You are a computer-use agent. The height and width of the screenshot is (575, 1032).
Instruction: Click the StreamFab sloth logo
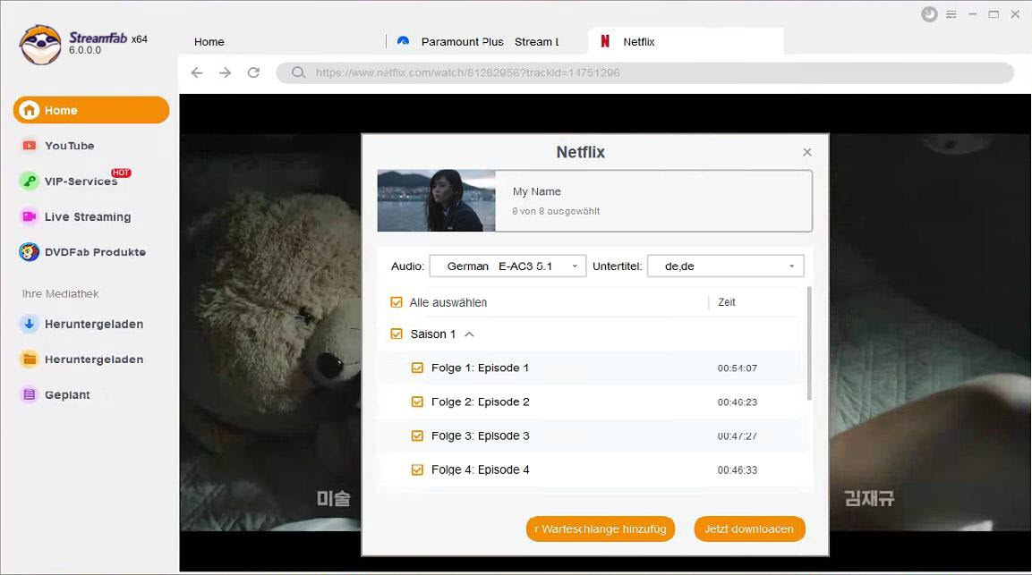coord(40,45)
